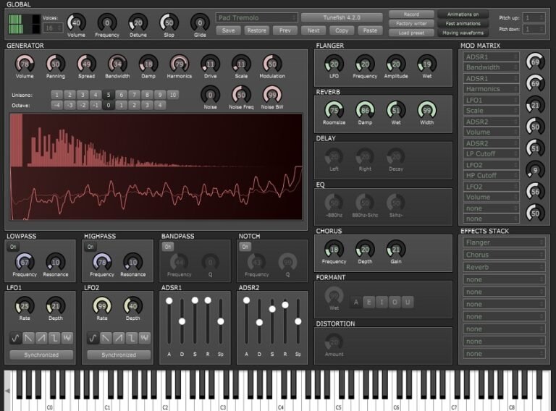556x411 pixels.
Task: Toggle Fast animations
Action: pos(463,24)
